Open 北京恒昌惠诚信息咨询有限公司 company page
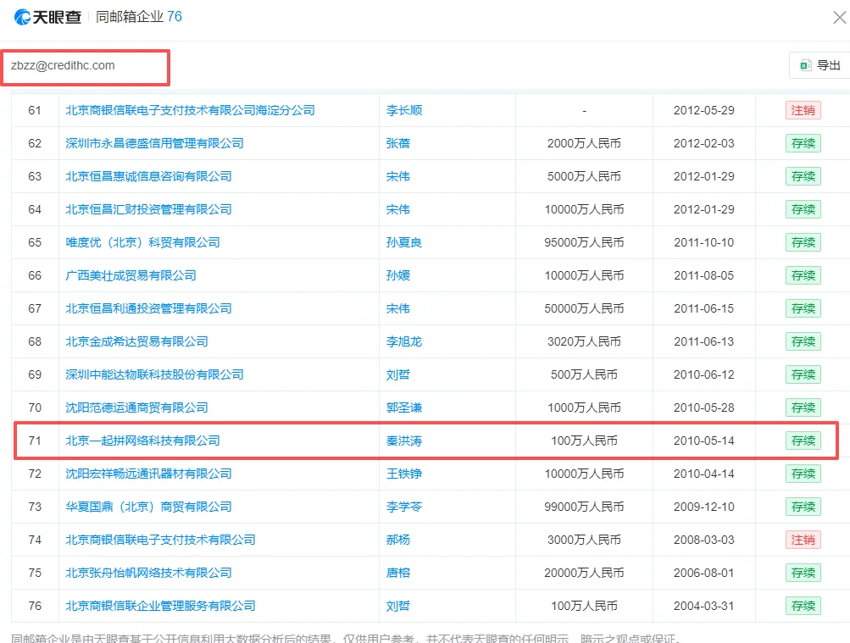 148,176
